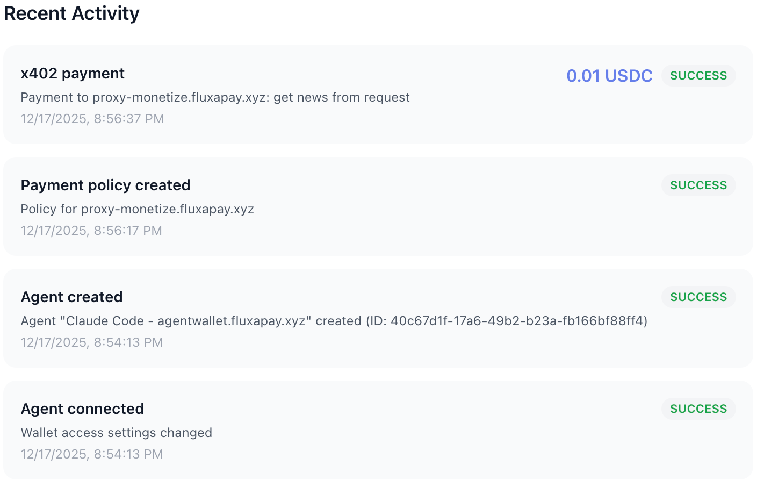
Task: Click the Policy for proxy-monetize.fluxapay.xyz text
Action: click(137, 209)
